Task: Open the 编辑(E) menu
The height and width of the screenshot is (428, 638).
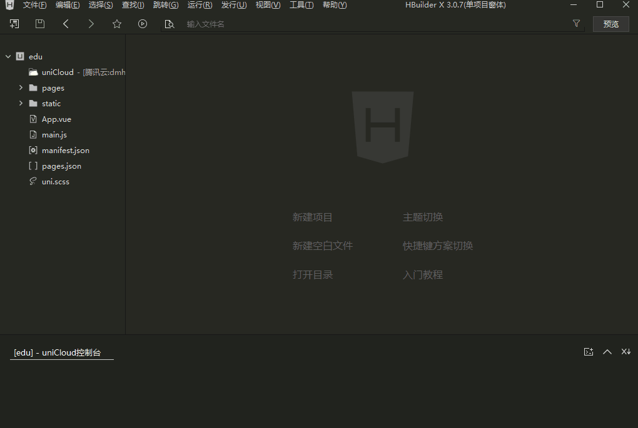Action: click(68, 5)
